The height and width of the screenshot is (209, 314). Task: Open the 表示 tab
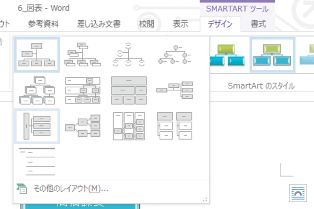pos(181,24)
